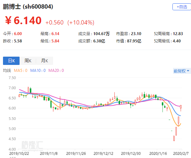The image size is (191, 158).
Task: Click the 市盈率 value 23.10
Action: pos(136,34)
